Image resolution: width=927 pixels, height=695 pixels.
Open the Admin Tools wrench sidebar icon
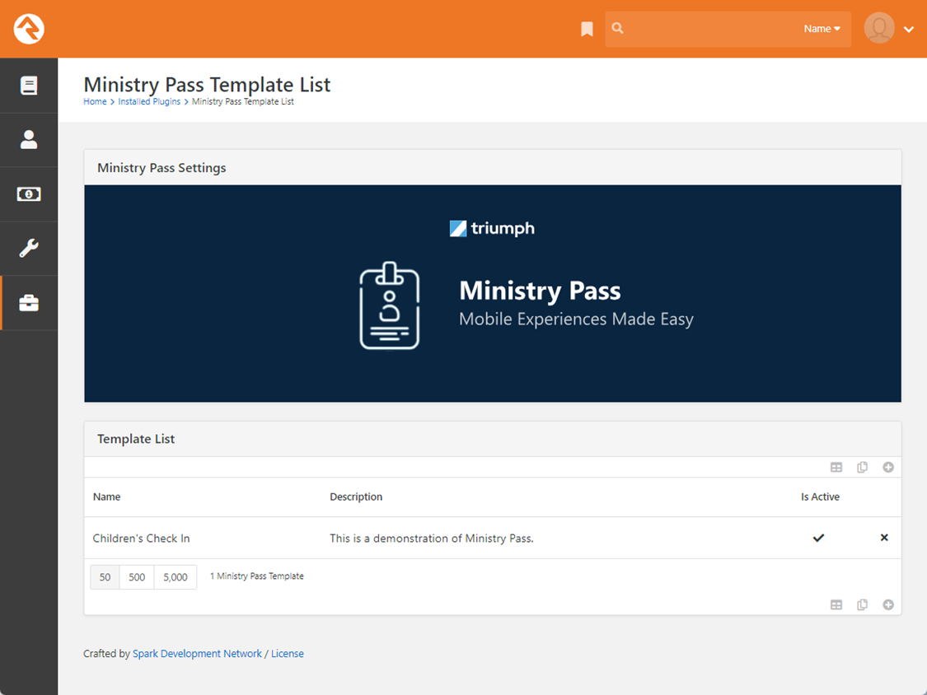pyautogui.click(x=28, y=248)
